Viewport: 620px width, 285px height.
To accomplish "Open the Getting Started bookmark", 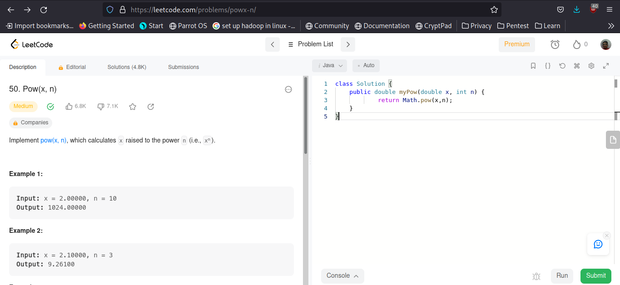I will (x=106, y=26).
